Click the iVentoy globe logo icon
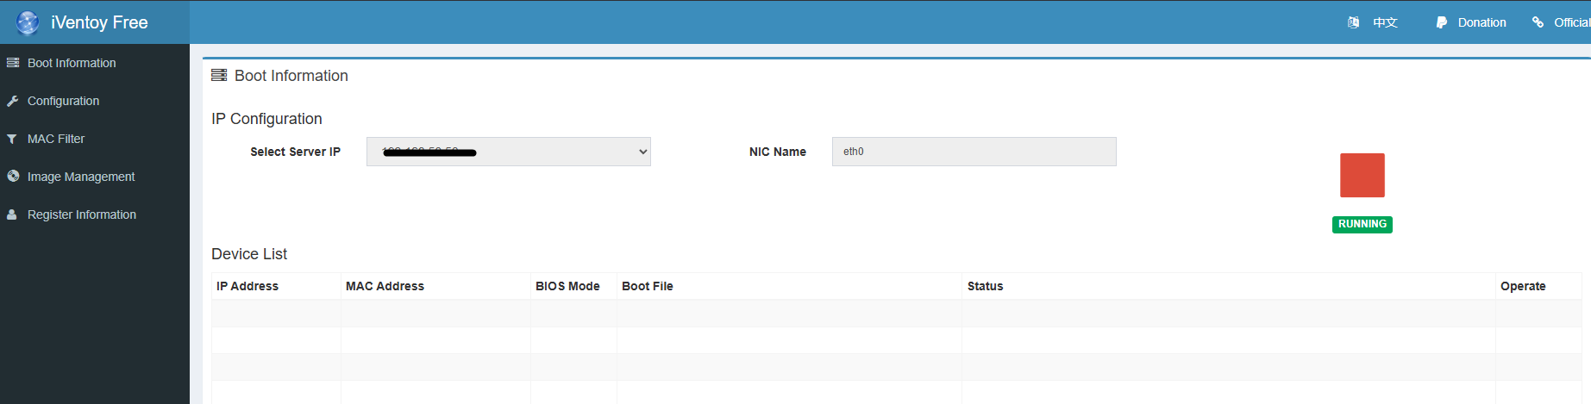Screen dimensions: 1591x404 [28, 22]
